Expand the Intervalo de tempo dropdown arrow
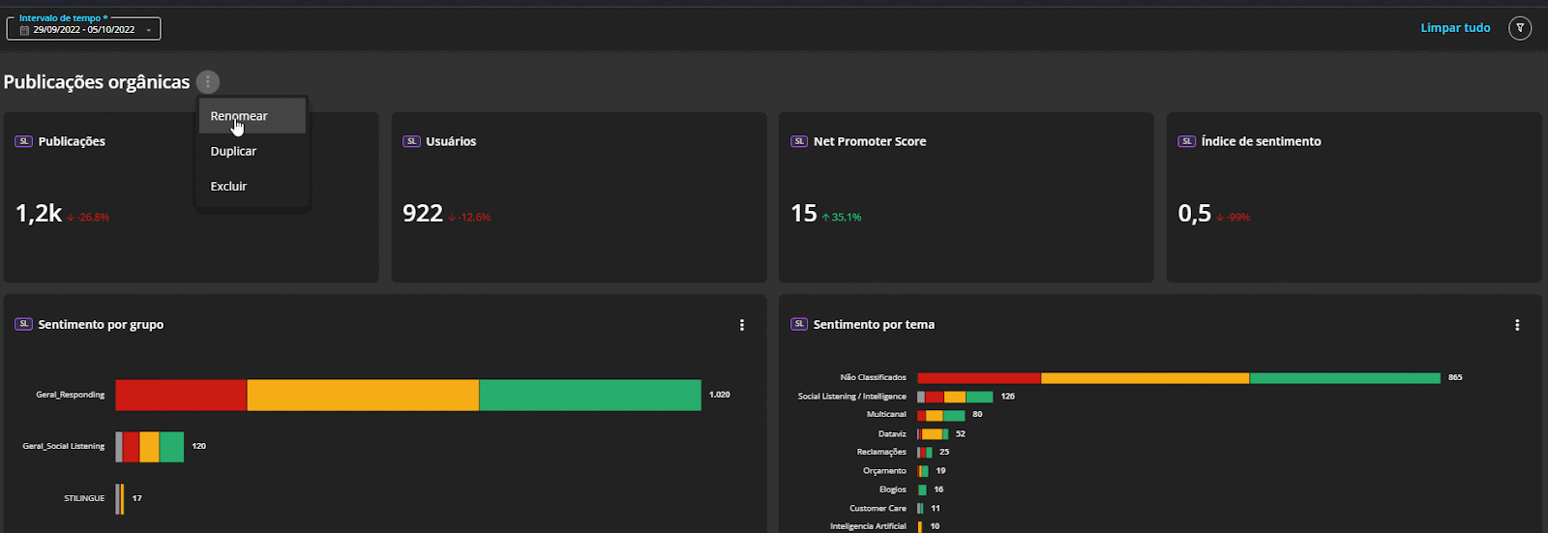The width and height of the screenshot is (1548, 533). [148, 30]
